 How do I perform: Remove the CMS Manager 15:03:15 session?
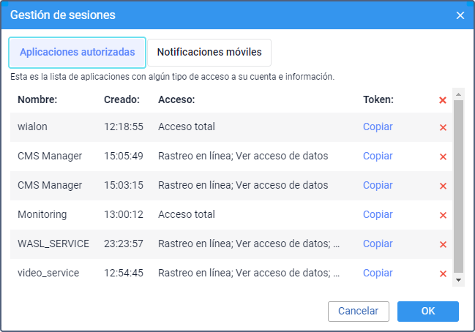click(443, 186)
